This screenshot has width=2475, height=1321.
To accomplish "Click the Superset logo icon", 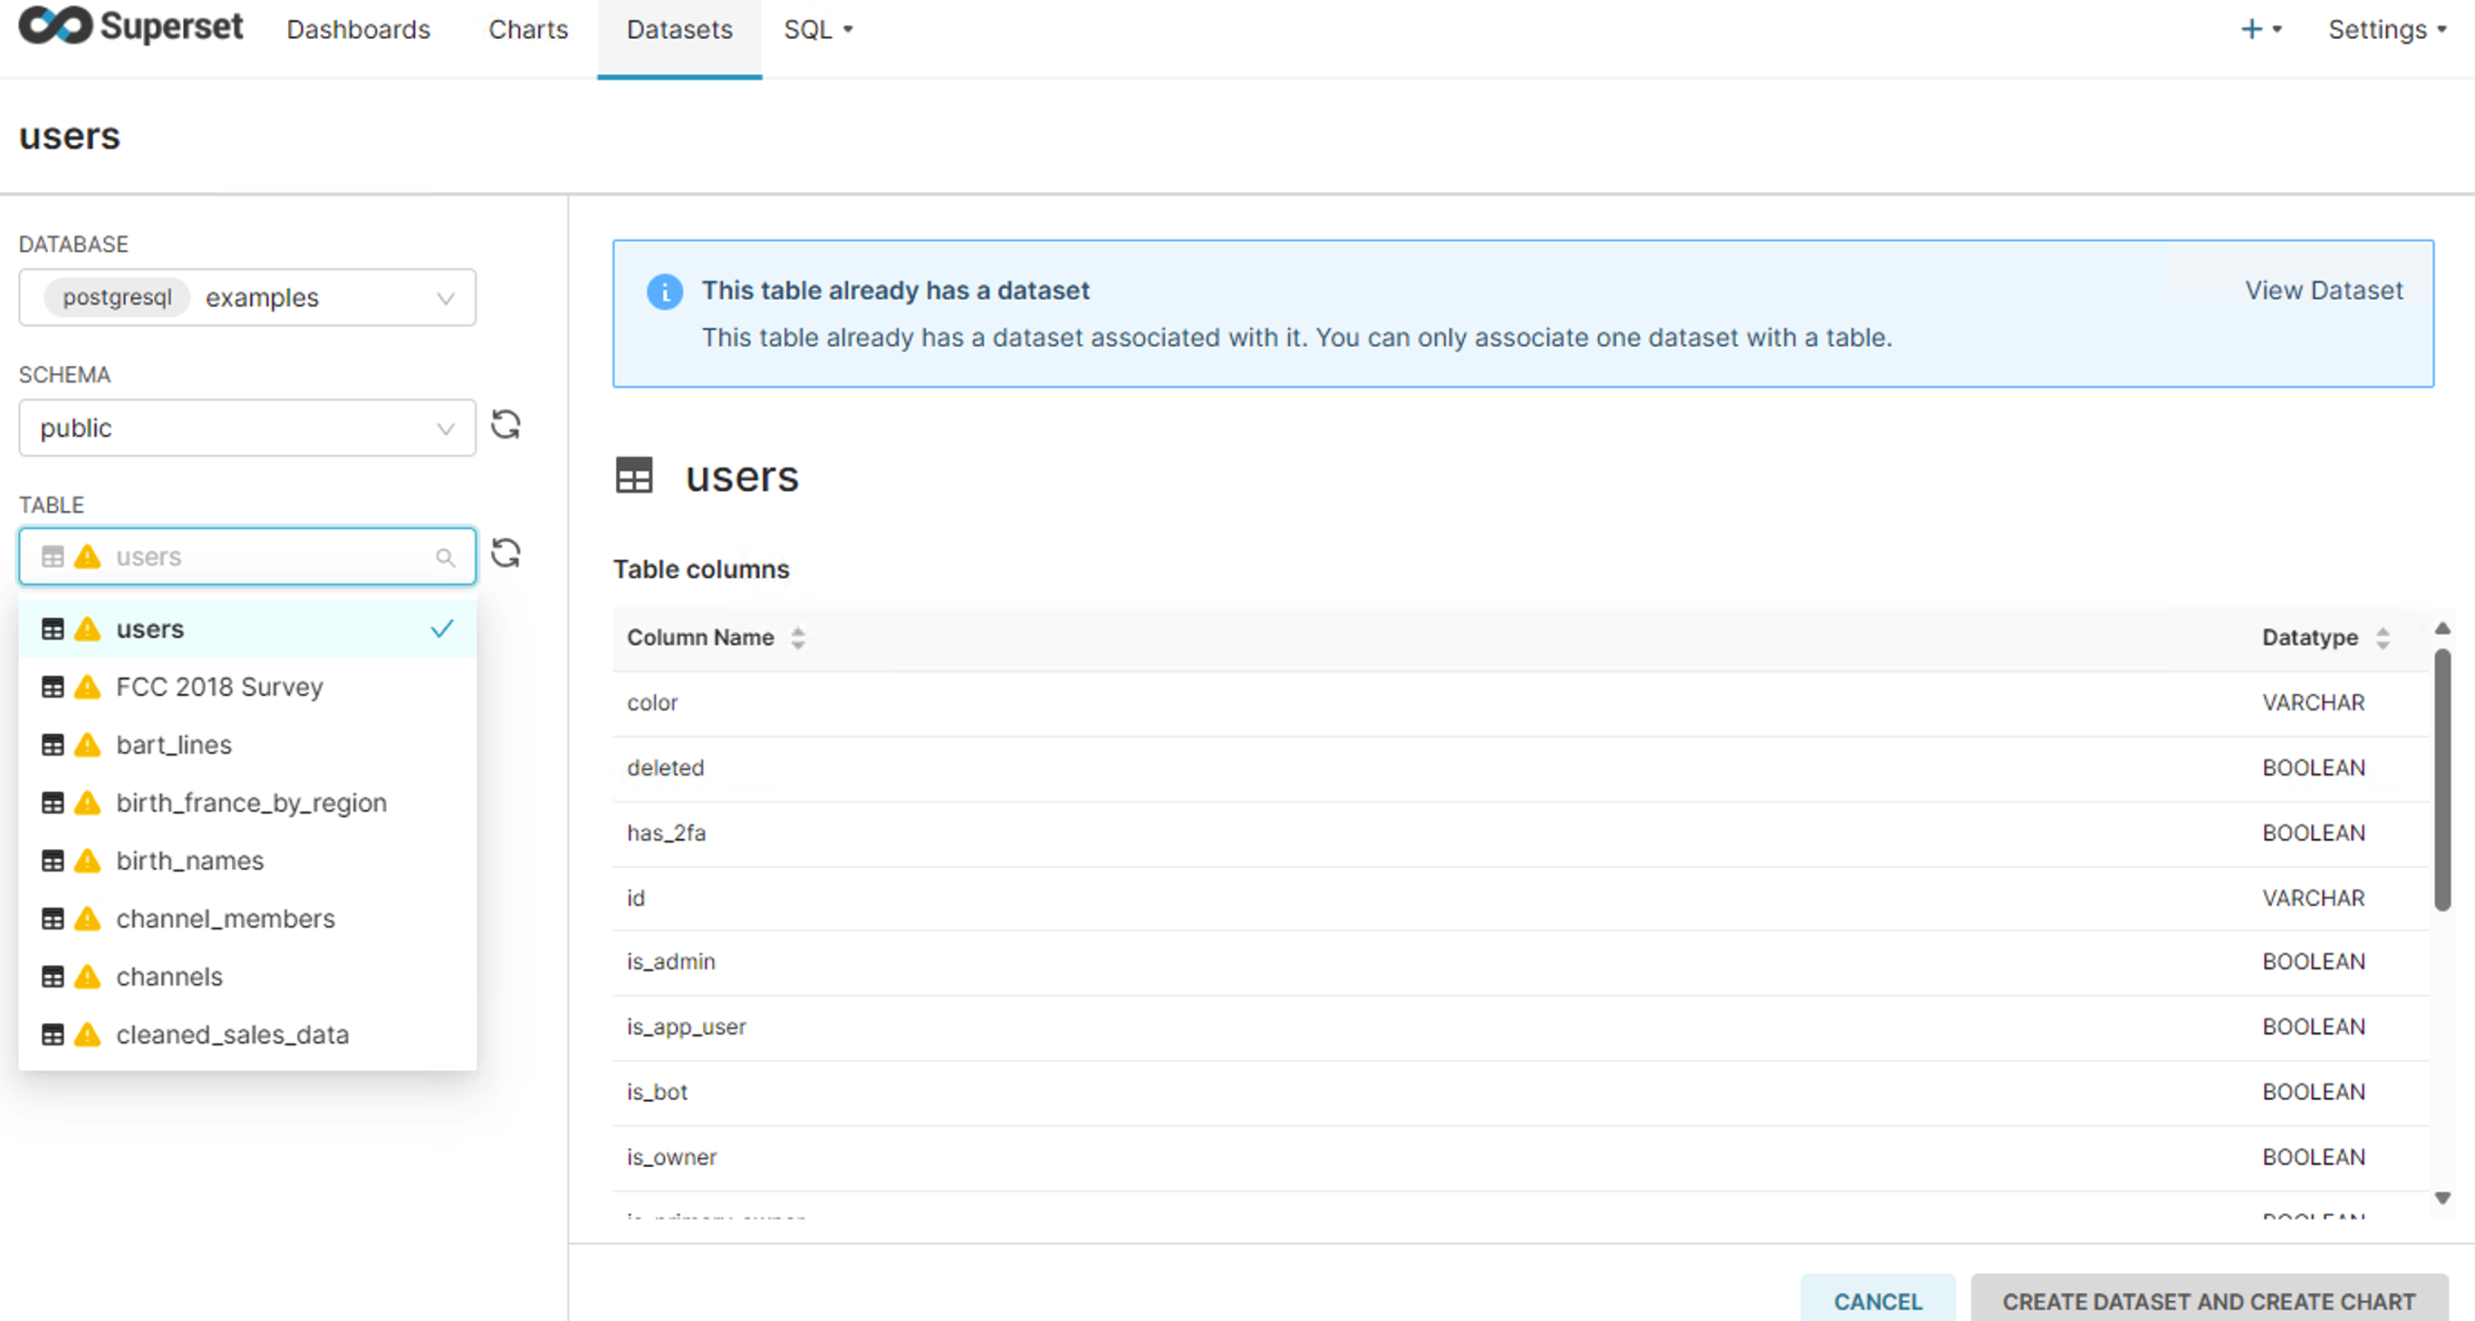I will 54,25.
